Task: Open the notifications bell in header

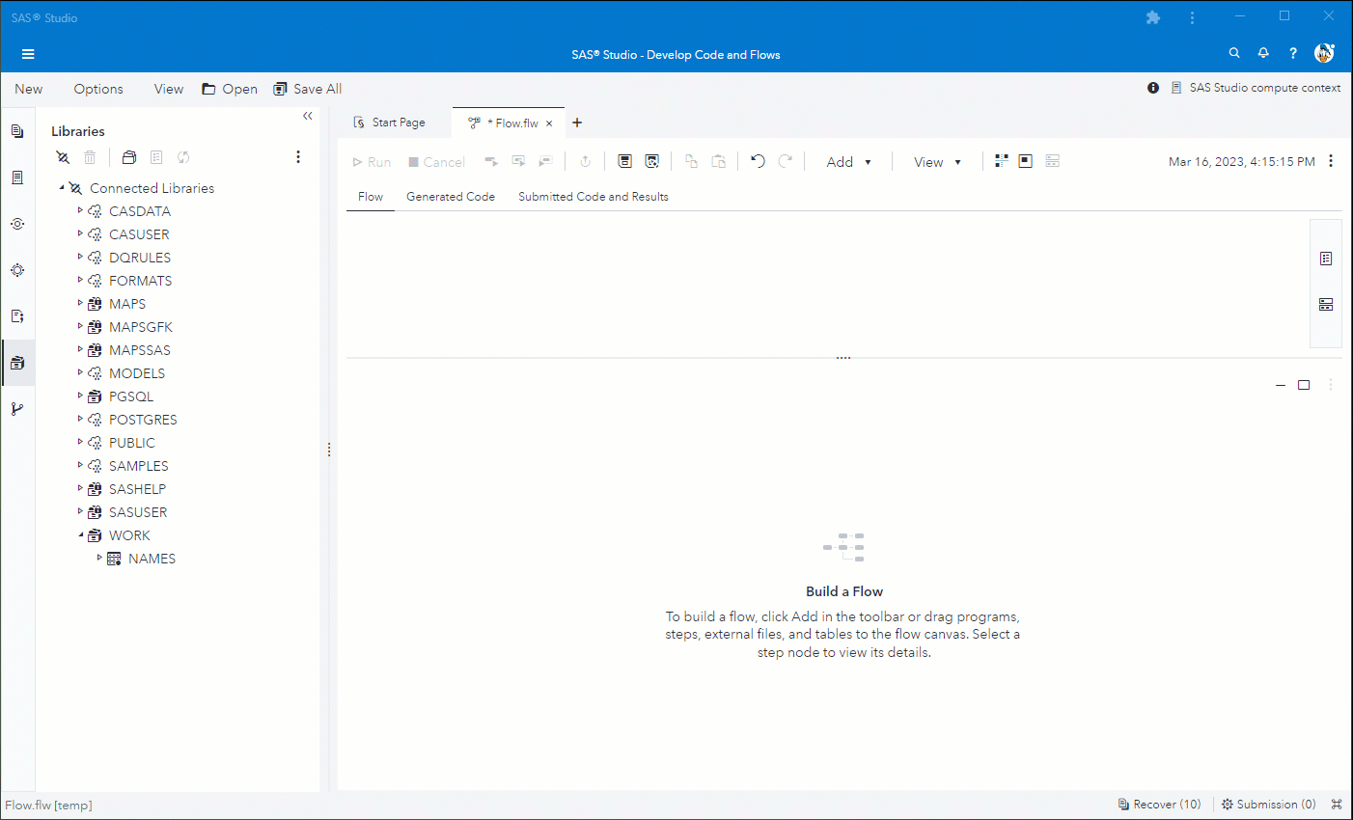Action: pyautogui.click(x=1263, y=53)
